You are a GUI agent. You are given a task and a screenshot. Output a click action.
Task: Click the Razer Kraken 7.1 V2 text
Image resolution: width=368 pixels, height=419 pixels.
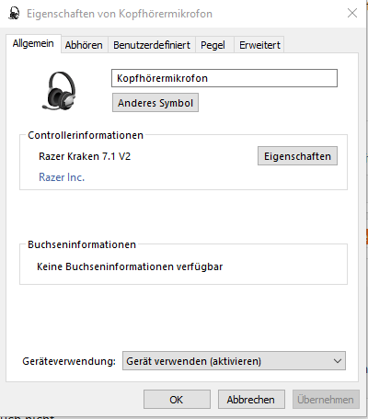[x=85, y=156]
